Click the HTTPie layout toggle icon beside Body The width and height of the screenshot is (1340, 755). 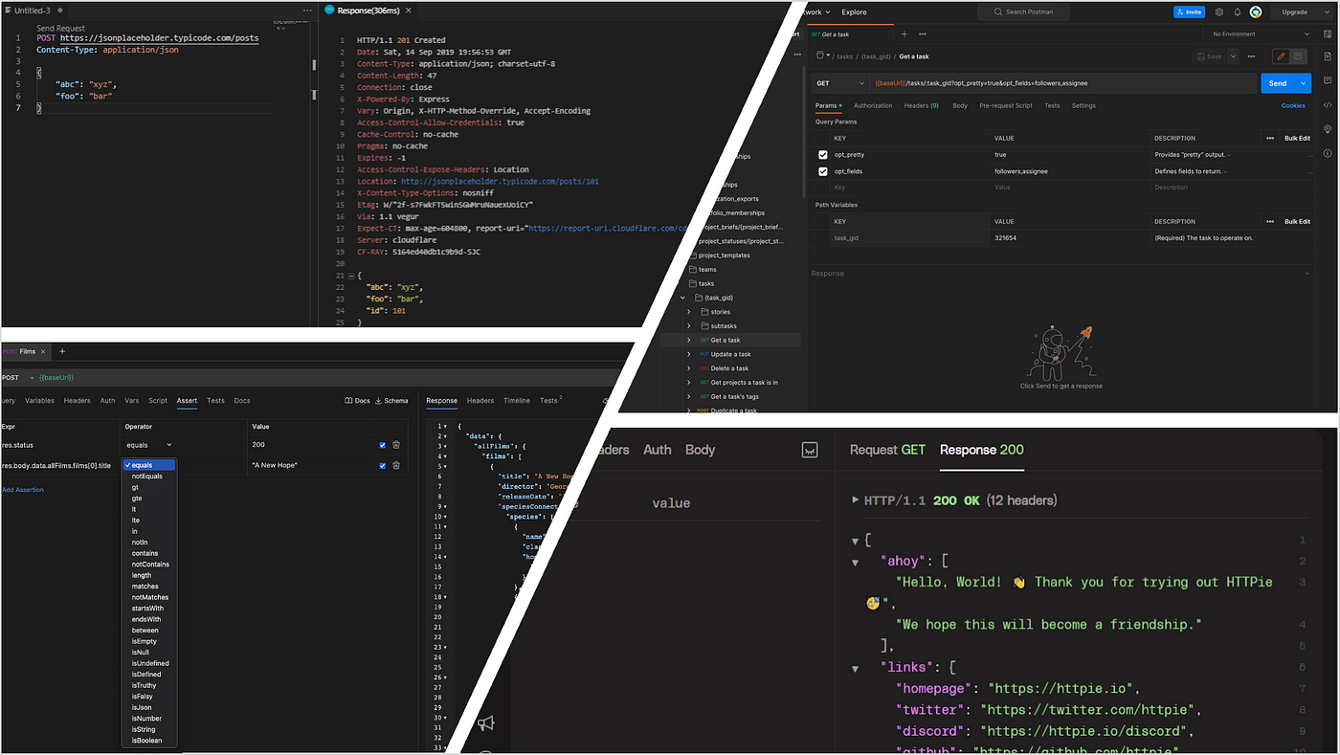click(810, 450)
